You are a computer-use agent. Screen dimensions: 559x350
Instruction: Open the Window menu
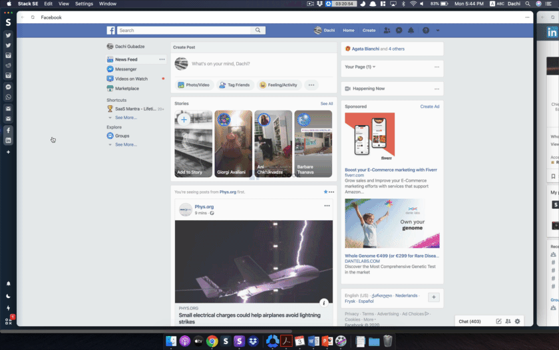point(108,3)
